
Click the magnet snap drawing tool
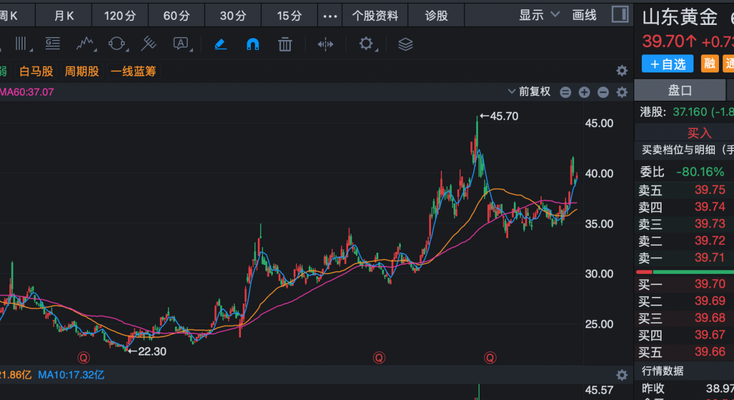point(253,44)
